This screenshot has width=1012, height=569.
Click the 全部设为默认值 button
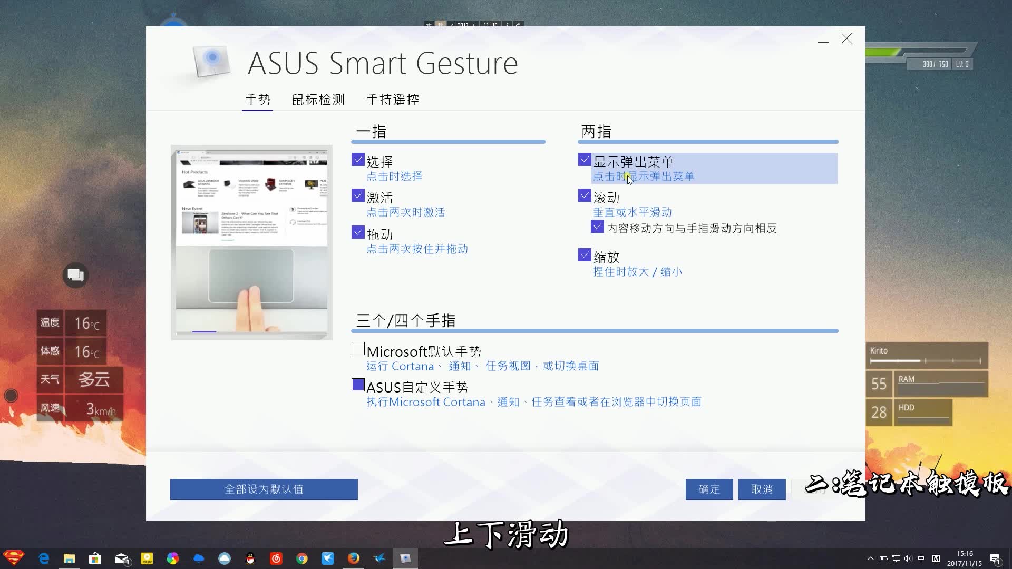[264, 489]
